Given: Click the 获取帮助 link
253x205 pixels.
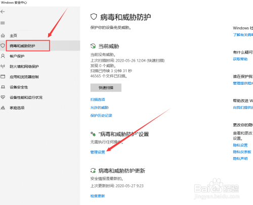Looking at the screenshot, I should pos(240,59).
